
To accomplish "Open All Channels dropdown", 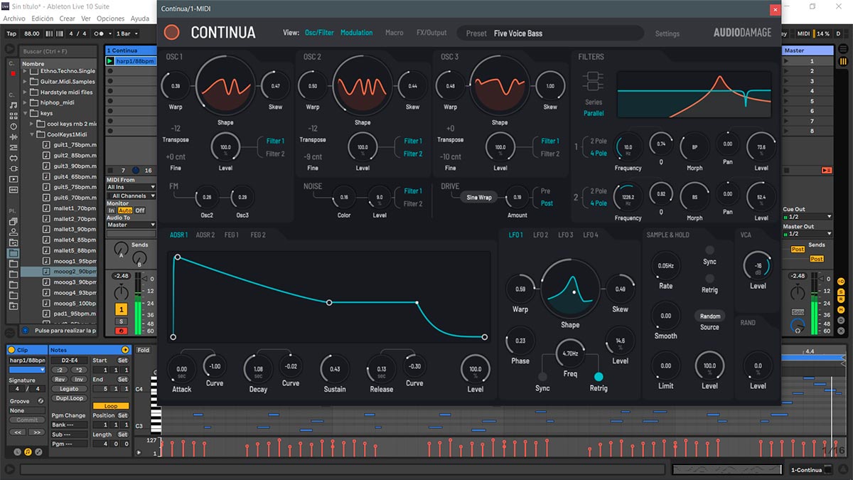I will [x=131, y=196].
